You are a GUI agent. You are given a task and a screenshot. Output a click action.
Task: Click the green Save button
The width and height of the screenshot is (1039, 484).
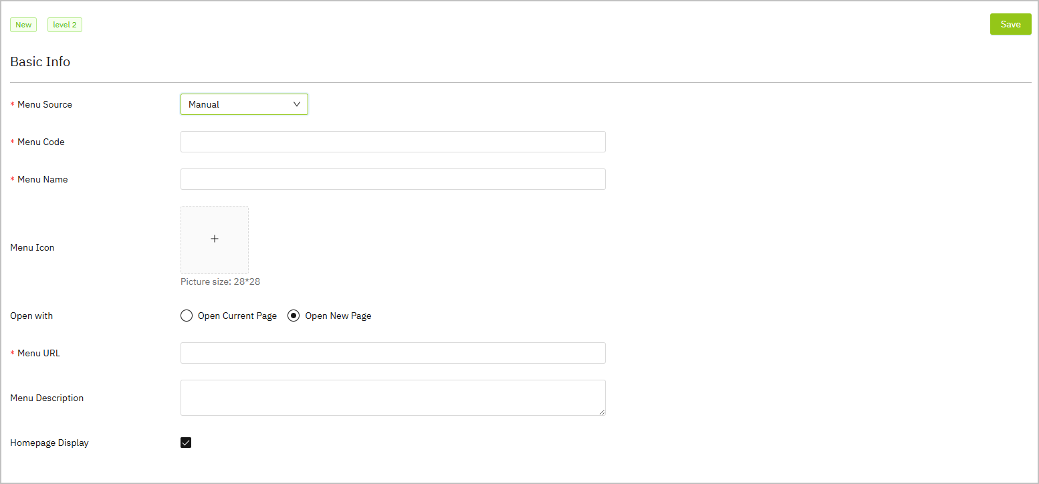(x=1010, y=24)
